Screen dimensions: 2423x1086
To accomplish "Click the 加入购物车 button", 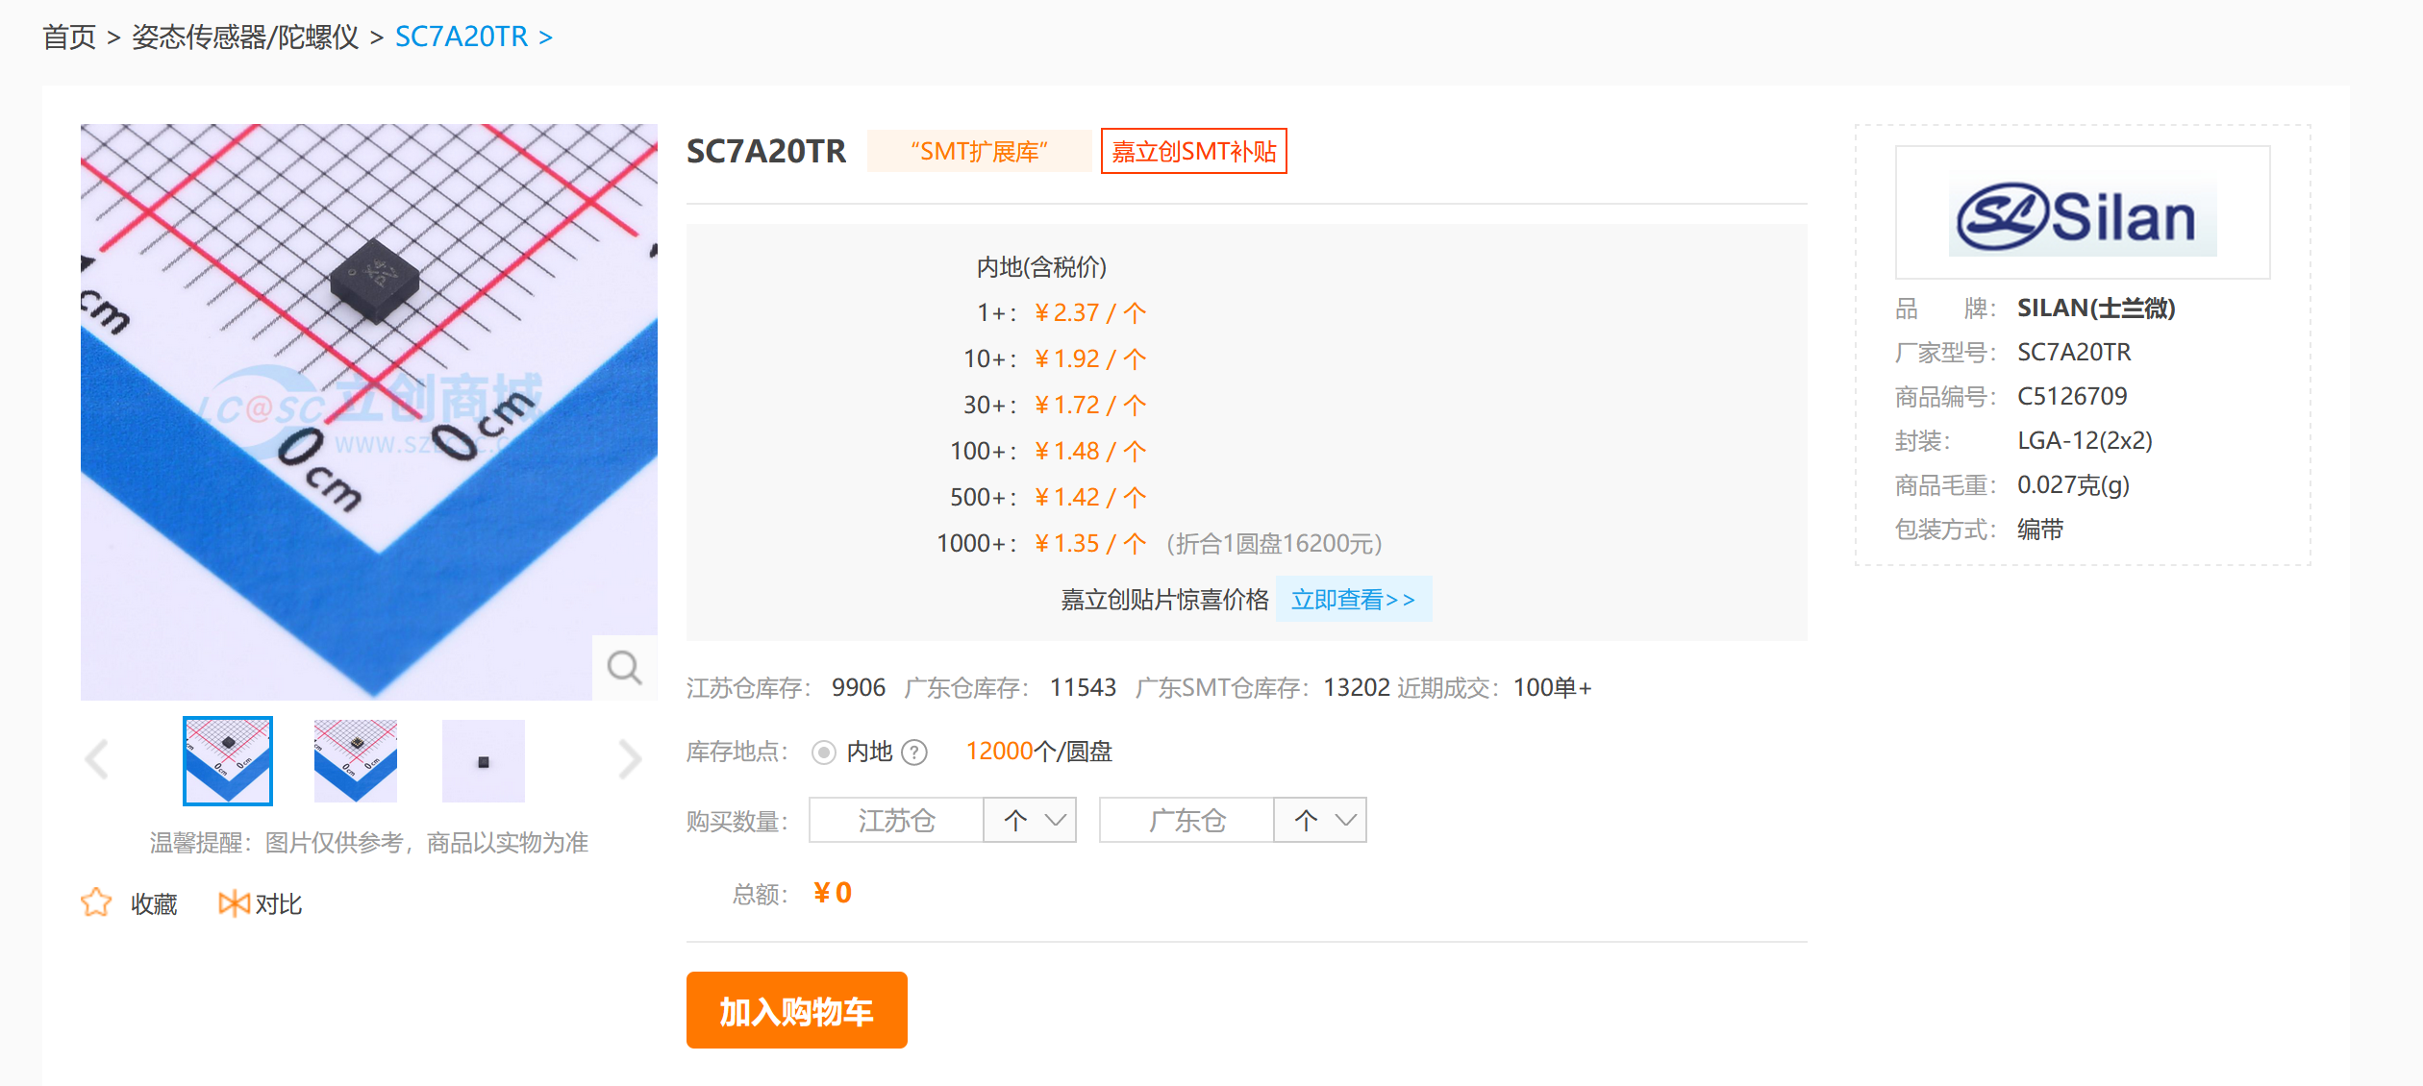I will [796, 1010].
